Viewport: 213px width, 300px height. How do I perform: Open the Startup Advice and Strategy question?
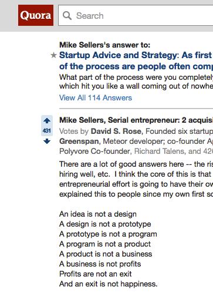tap(136, 55)
